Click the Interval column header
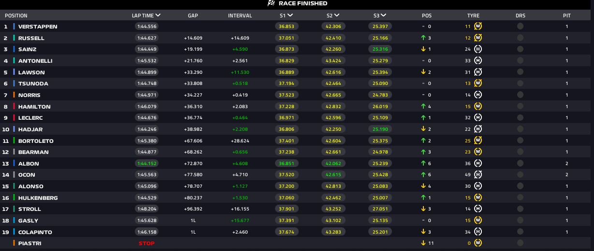 [x=240, y=15]
